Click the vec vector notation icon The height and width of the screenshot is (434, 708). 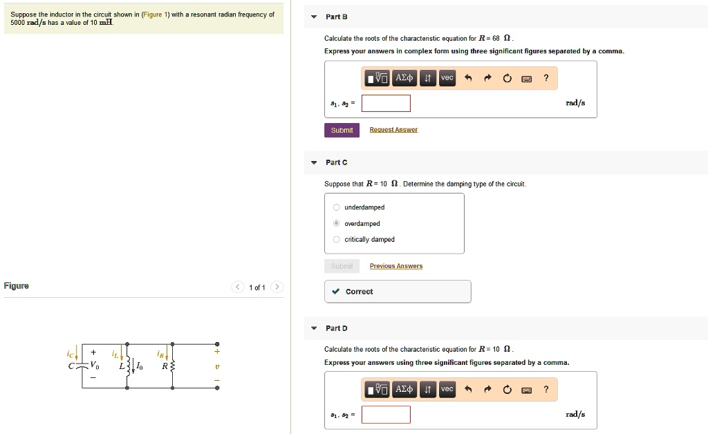click(x=447, y=78)
